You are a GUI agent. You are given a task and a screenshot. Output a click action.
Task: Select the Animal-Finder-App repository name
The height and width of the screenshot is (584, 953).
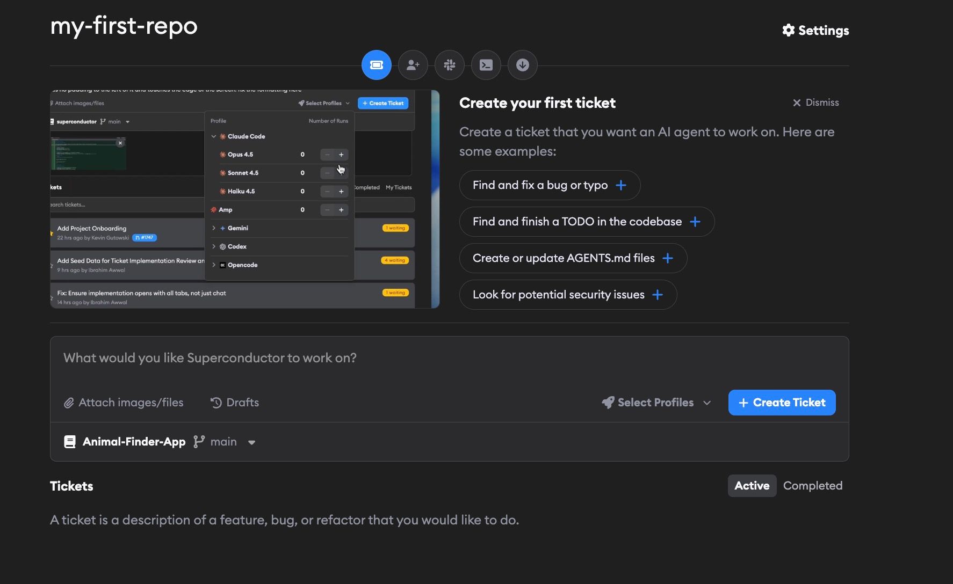pos(134,442)
